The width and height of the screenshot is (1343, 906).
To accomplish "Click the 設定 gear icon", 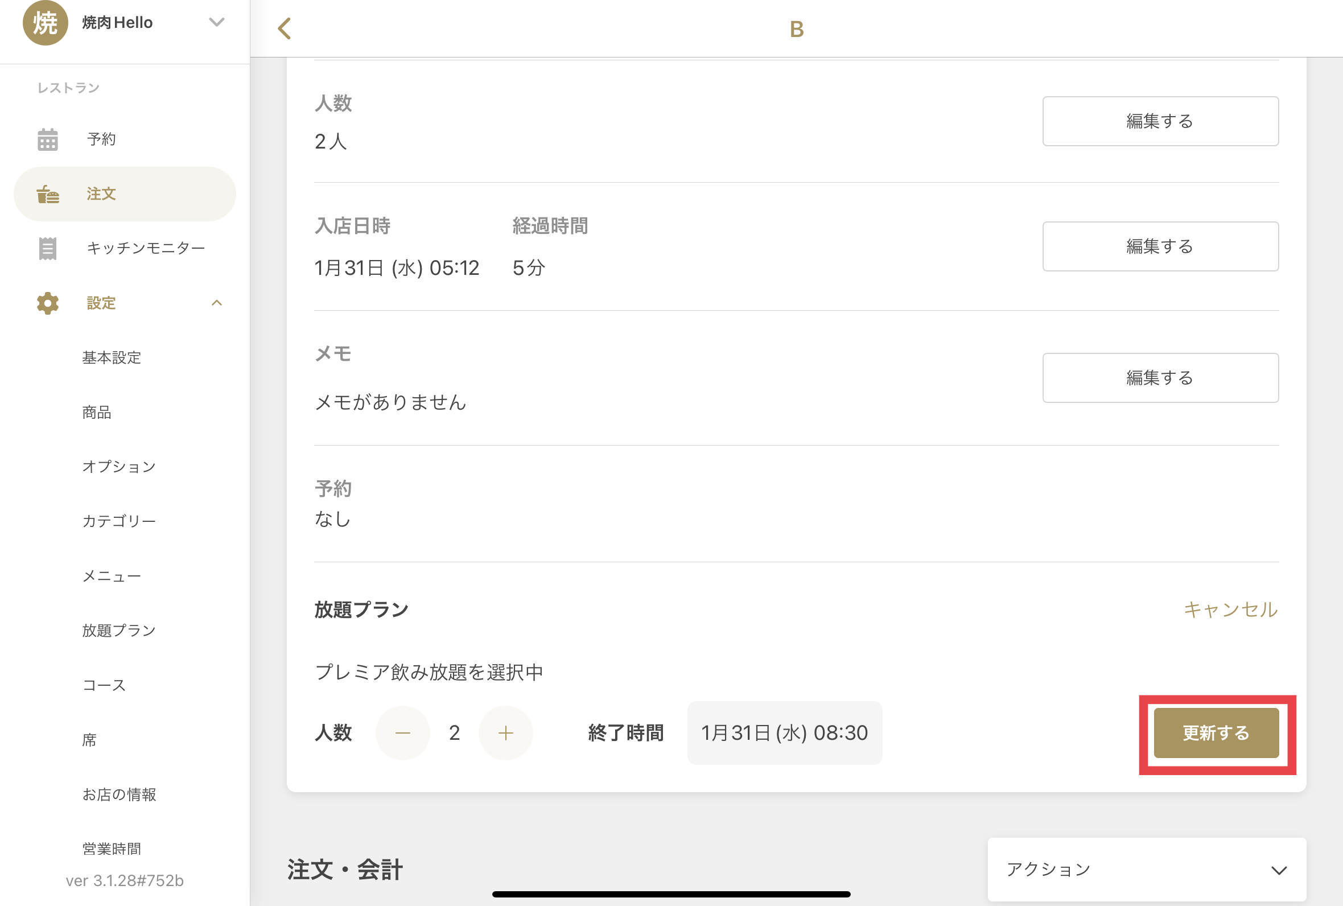I will 47,303.
